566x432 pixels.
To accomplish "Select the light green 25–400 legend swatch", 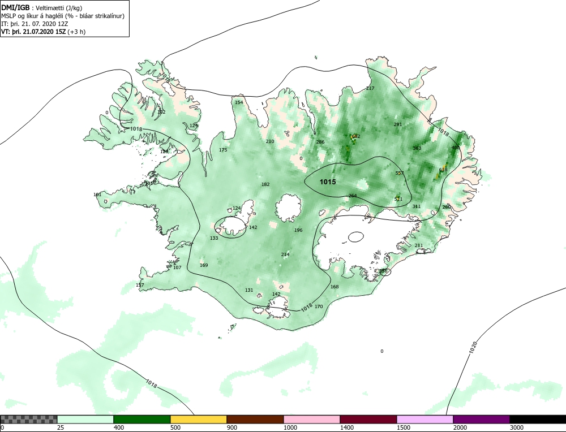I will [x=85, y=420].
